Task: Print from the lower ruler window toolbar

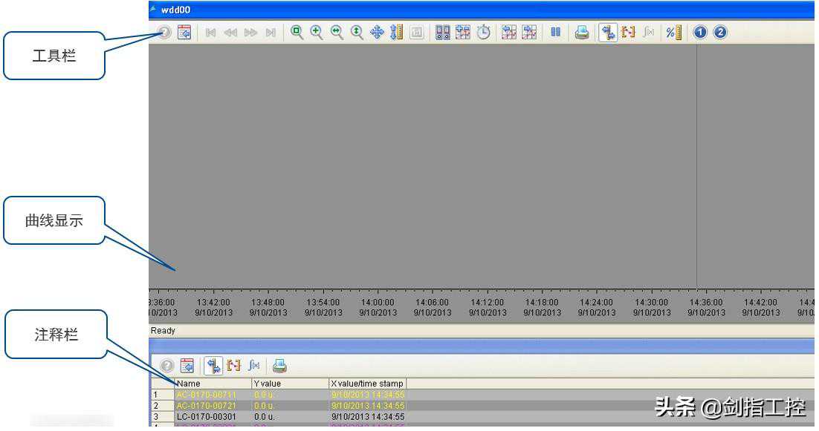Action: (279, 366)
